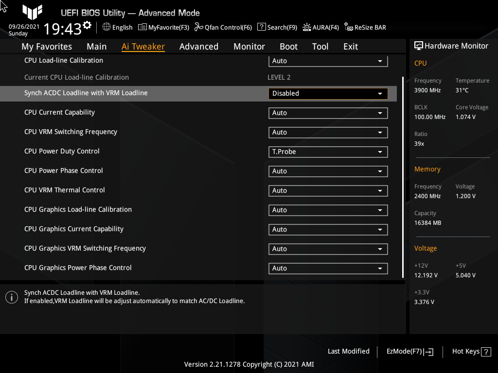Click the Hardware Monitor panel icon
498x373 pixels.
419,46
